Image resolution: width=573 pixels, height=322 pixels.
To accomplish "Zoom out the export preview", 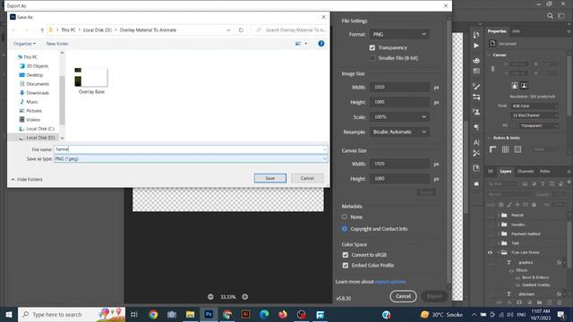I will tap(210, 297).
